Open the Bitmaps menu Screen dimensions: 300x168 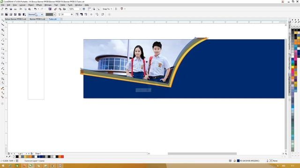point(48,5)
